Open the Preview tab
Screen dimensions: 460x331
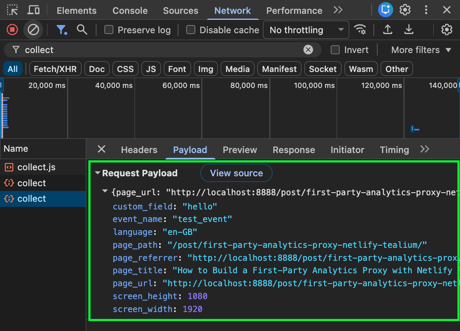[240, 150]
